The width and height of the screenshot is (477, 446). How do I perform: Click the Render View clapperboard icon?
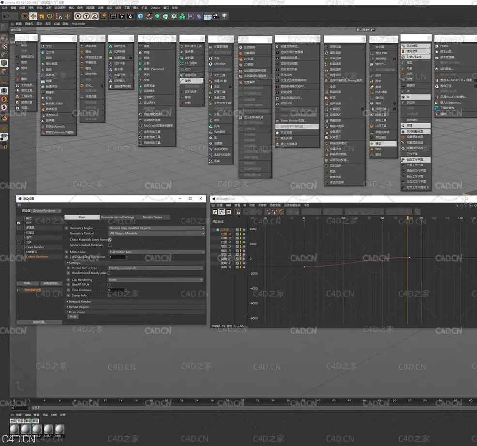113,16
